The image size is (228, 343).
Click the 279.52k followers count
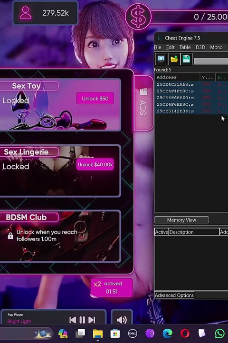(56, 13)
